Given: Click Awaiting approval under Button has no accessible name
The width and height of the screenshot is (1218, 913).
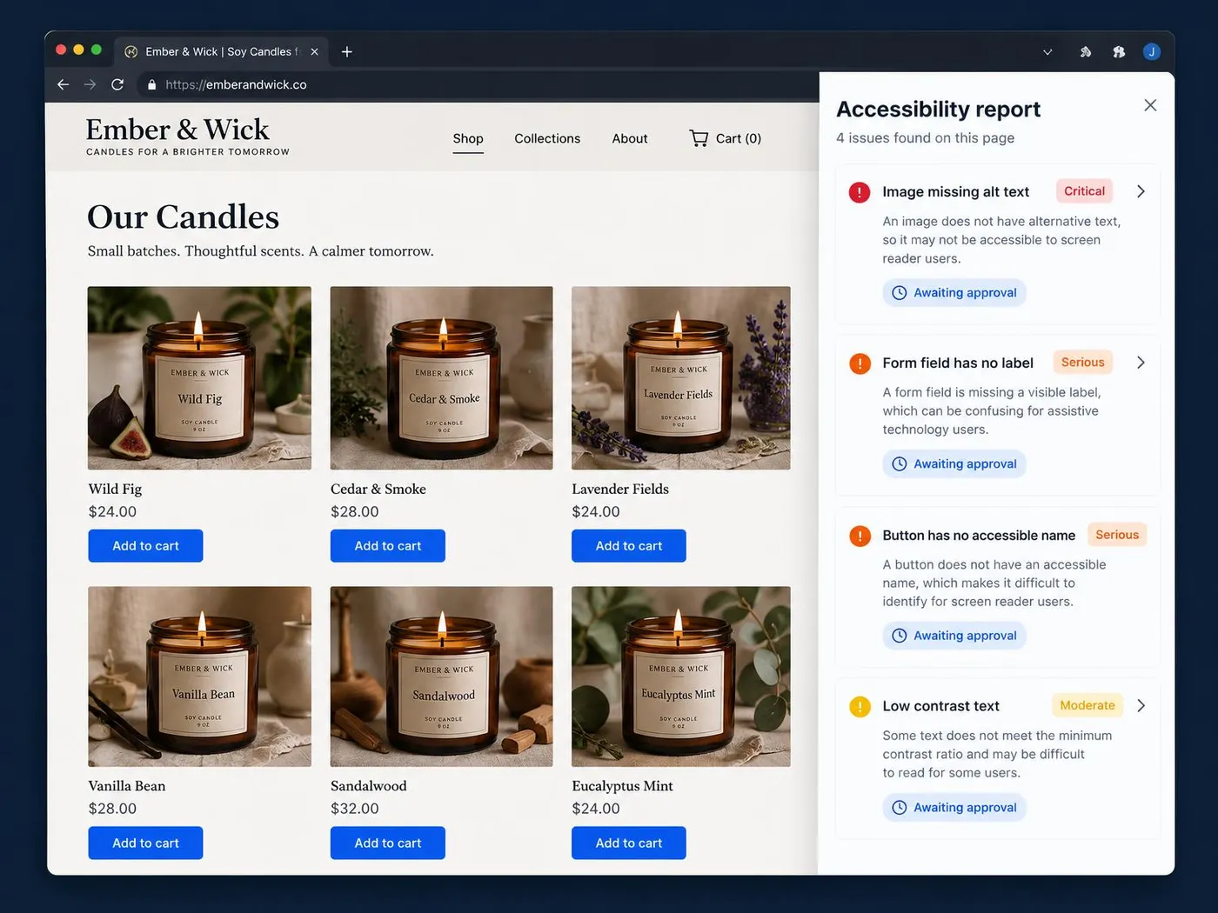Looking at the screenshot, I should pos(954,636).
